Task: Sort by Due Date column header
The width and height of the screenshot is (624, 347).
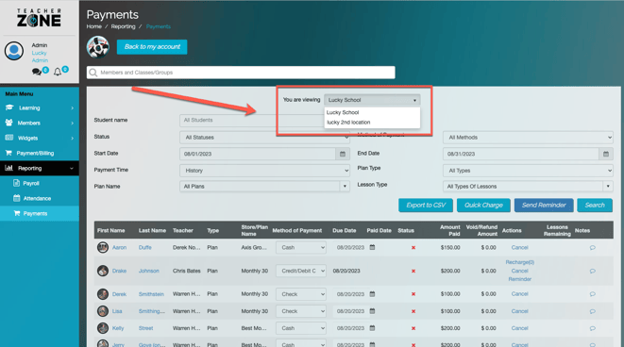Action: pos(345,230)
